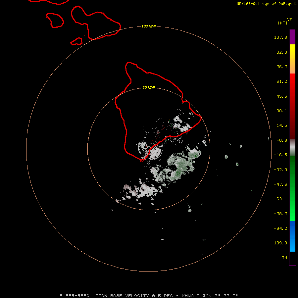Viewport: 298px width, 298px height.
Task: Click the -94.2 velocity scale value
Action: pos(280,228)
